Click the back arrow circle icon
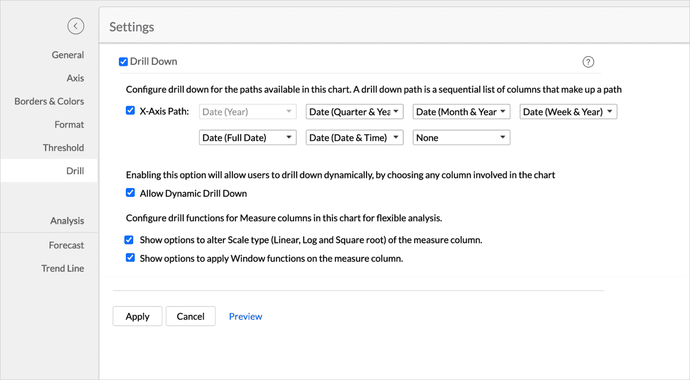 76,26
